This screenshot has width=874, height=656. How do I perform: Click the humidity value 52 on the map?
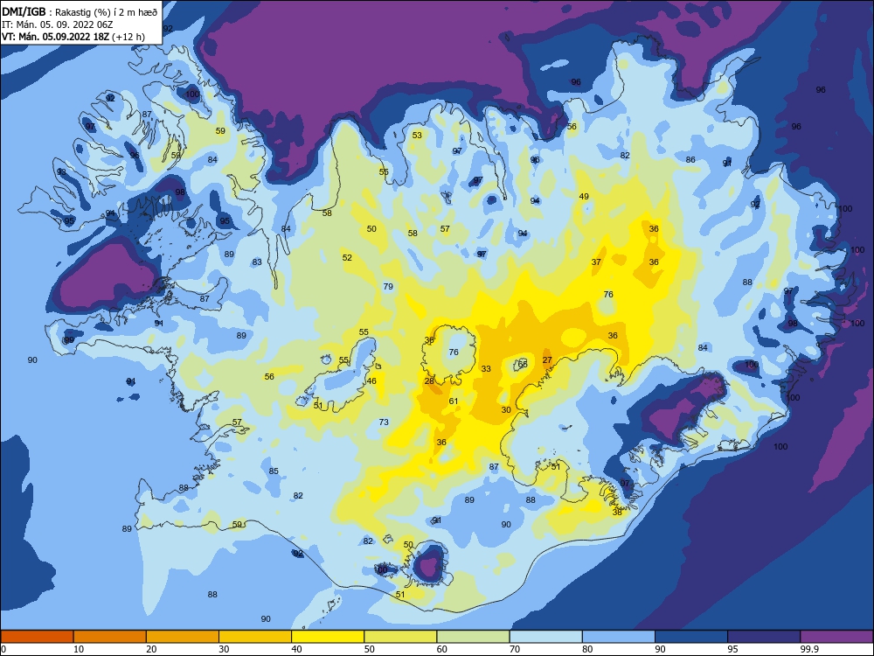pos(347,258)
